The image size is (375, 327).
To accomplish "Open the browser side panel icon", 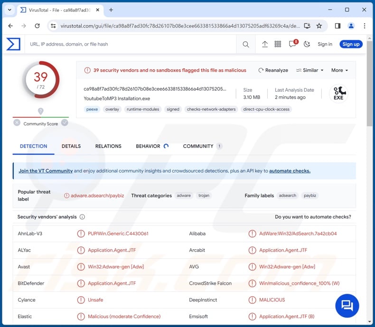I will pyautogui.click(x=337, y=26).
